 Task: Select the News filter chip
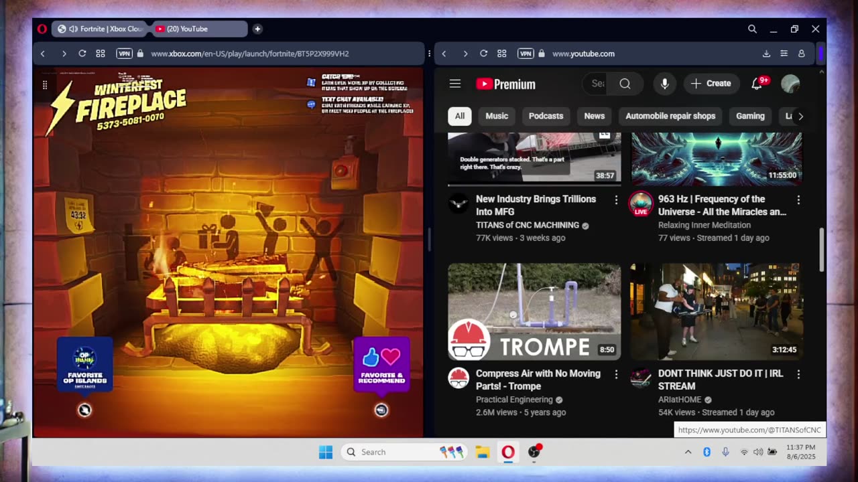point(594,116)
